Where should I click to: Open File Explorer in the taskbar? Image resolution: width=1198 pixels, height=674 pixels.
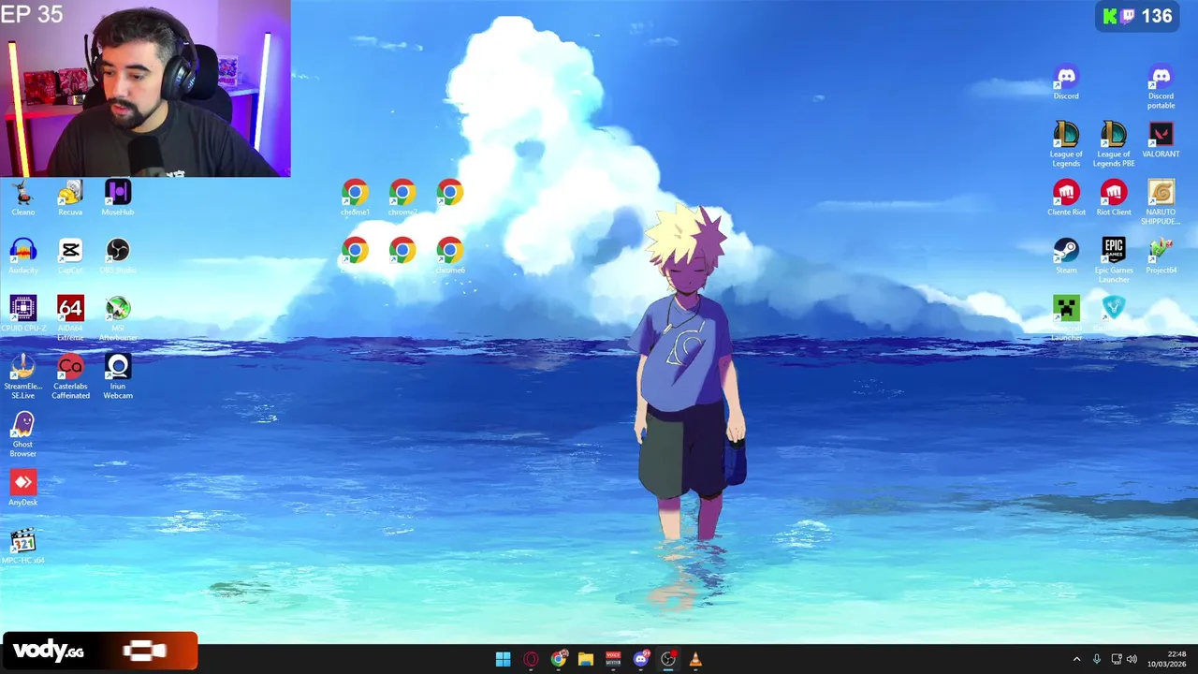[586, 659]
